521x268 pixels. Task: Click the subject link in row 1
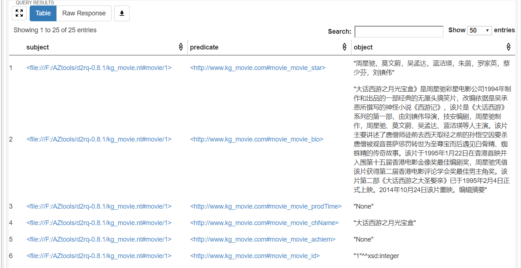click(98, 68)
